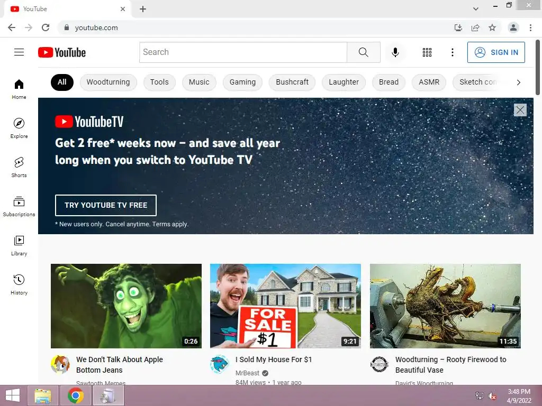The image size is (542, 406).
Task: Reload the page
Action: [x=46, y=27]
